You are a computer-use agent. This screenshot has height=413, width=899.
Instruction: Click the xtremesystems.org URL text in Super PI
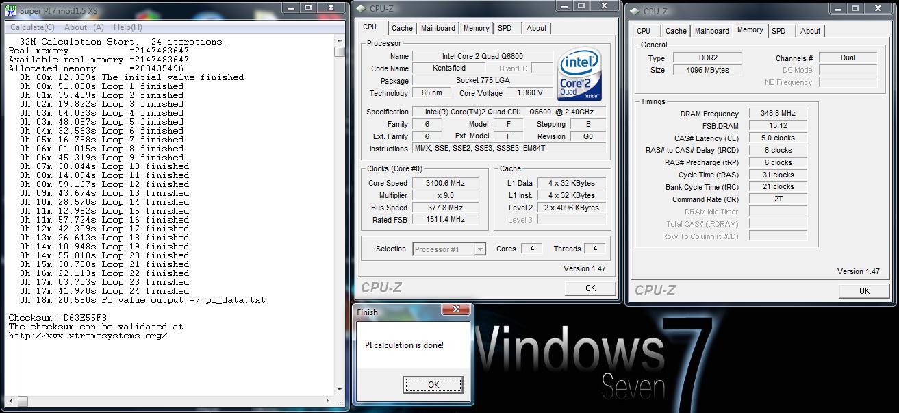pos(88,336)
